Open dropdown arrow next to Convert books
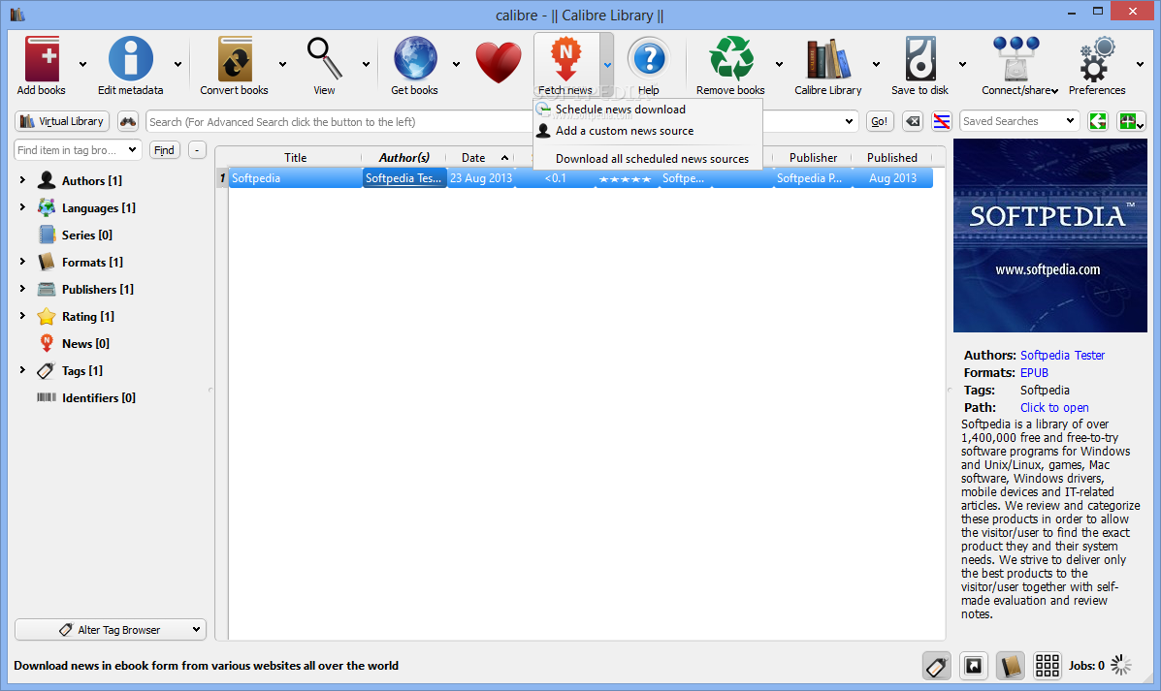The height and width of the screenshot is (691, 1161). pyautogui.click(x=282, y=64)
